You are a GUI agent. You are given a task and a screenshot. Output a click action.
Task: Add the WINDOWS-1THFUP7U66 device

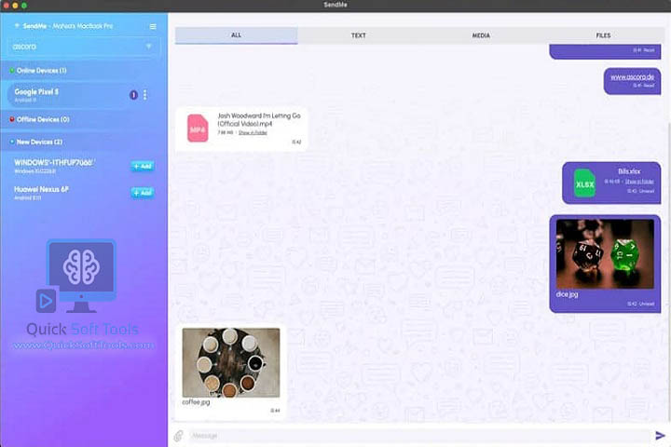143,166
